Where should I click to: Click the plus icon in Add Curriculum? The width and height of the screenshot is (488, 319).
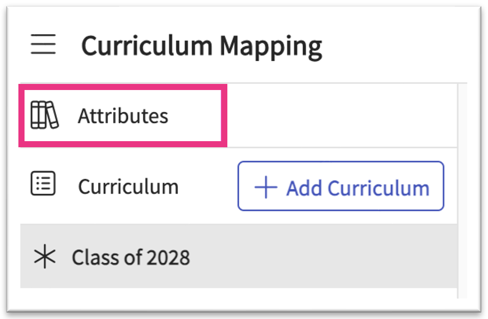(x=265, y=187)
